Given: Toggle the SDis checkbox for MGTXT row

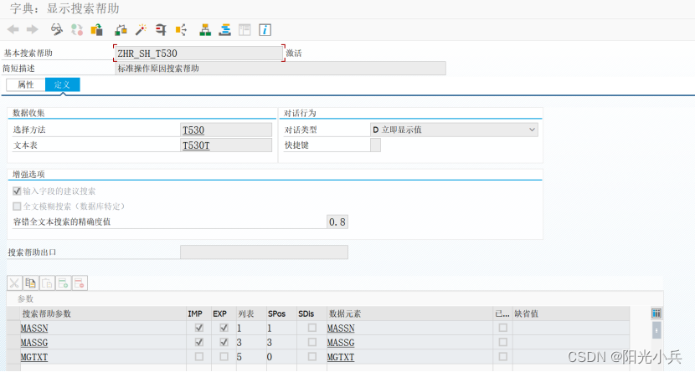Looking at the screenshot, I should tap(312, 356).
